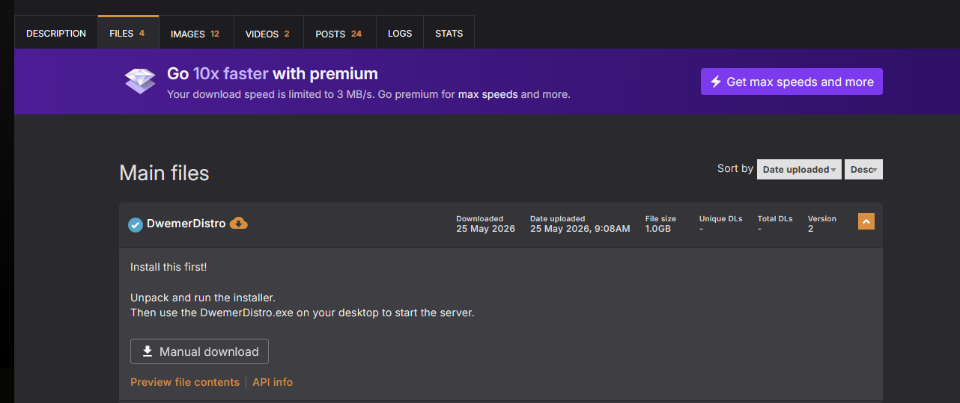Screen dimensions: 960x403
Task: Click the premium diamond icon
Action: pyautogui.click(x=140, y=80)
